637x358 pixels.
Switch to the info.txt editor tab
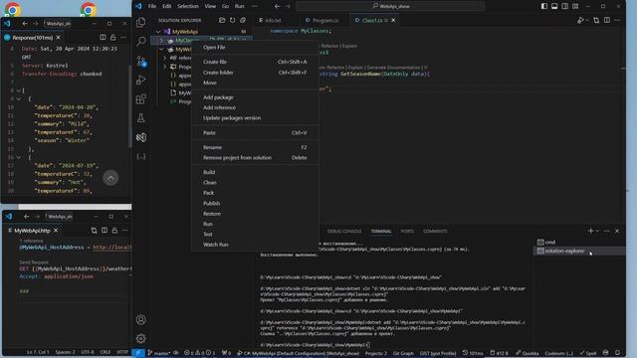tap(273, 20)
